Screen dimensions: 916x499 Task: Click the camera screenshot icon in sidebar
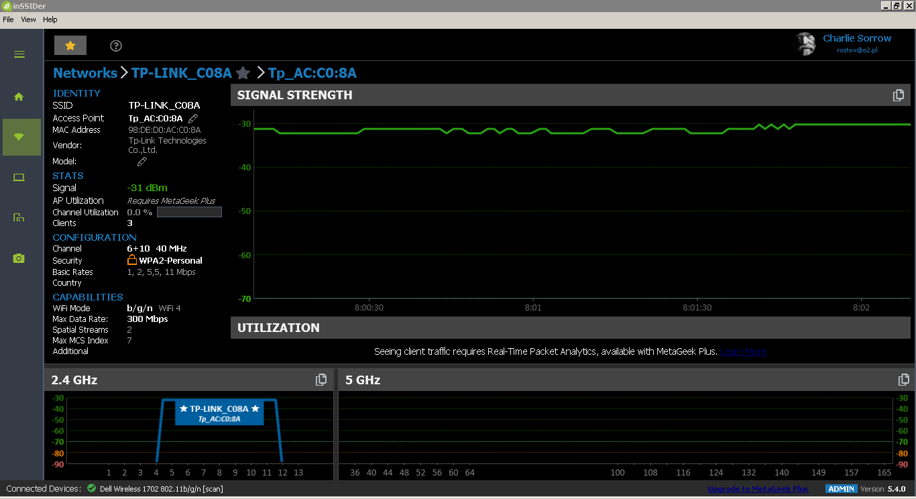pos(18,258)
